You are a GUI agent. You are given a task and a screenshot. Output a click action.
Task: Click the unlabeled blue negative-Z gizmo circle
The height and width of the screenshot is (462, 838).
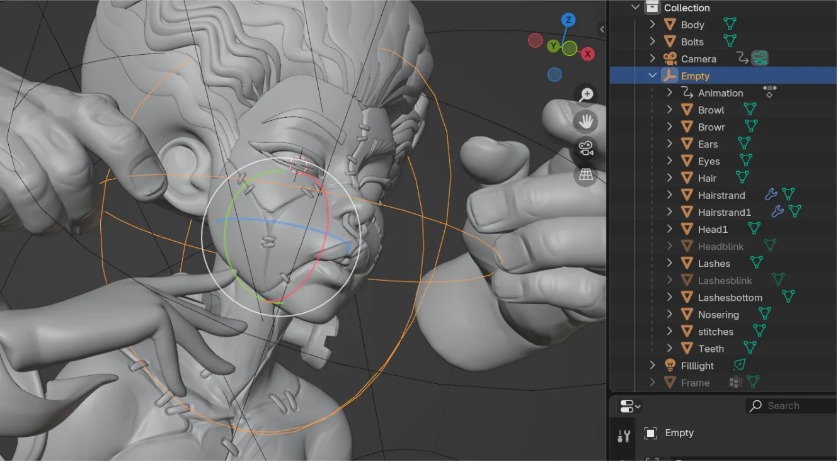[x=554, y=75]
